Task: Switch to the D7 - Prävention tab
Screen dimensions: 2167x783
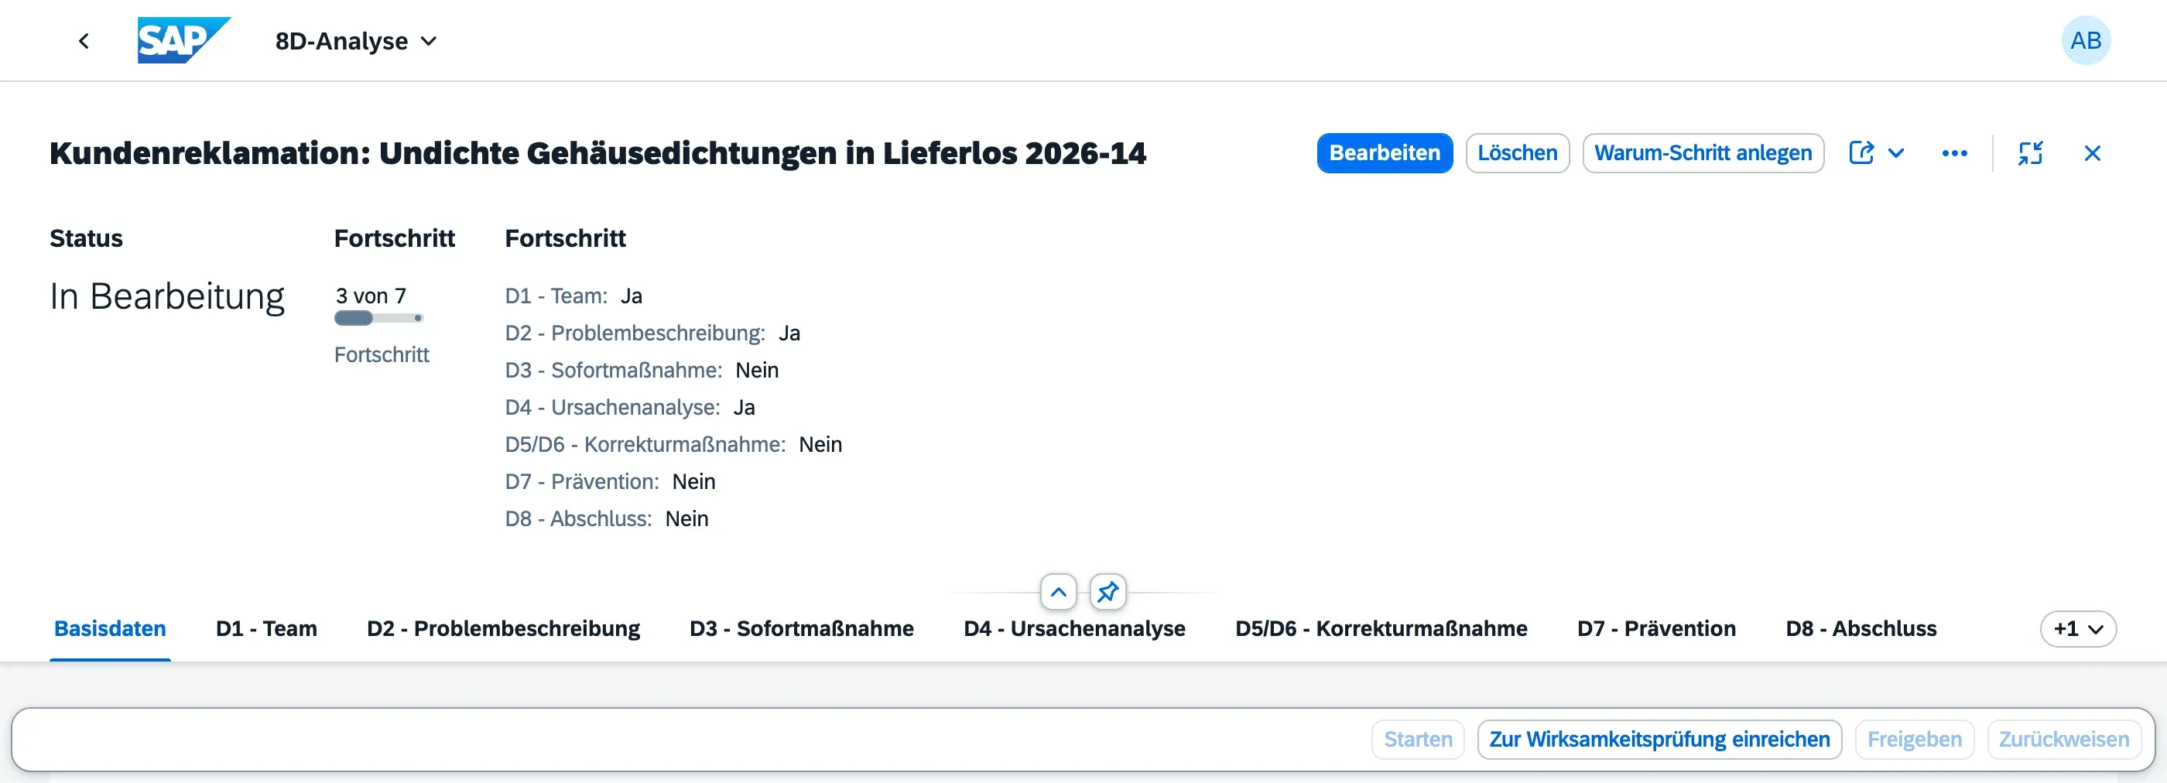Action: (x=1656, y=629)
